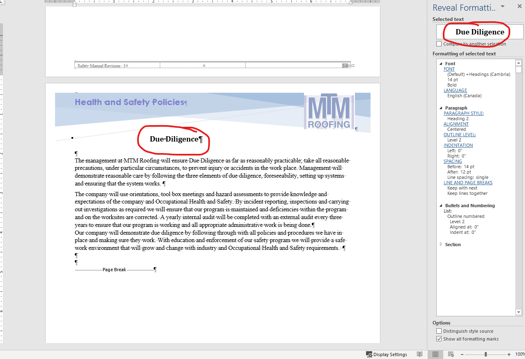This screenshot has width=525, height=359.
Task: Click the 'Keep lines together' entry
Action: [x=467, y=193]
